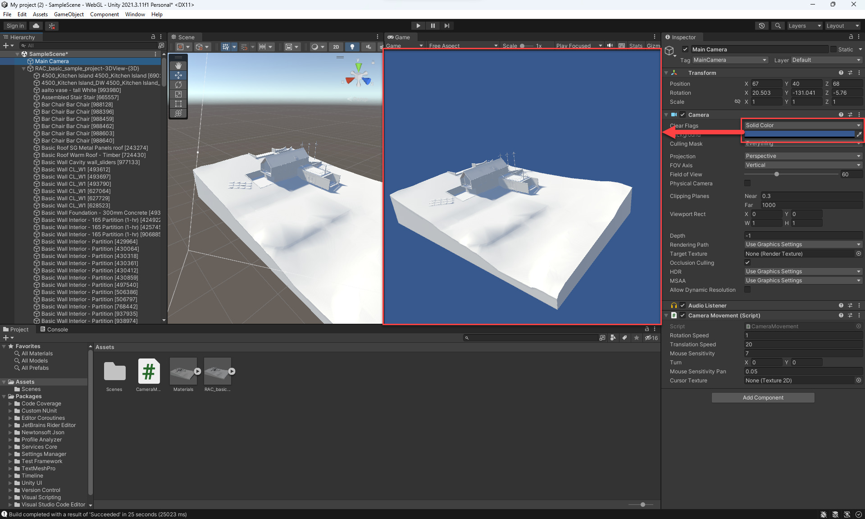This screenshot has height=519, width=865.
Task: Click the Add Component button
Action: pos(762,397)
